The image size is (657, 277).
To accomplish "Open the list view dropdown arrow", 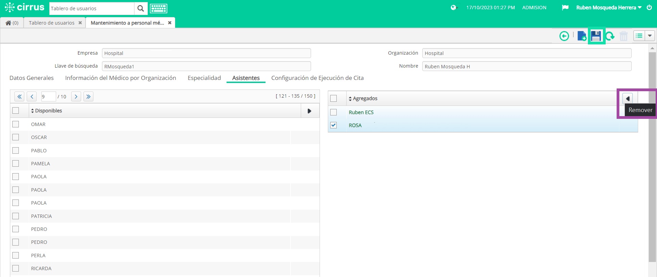I will pos(650,36).
